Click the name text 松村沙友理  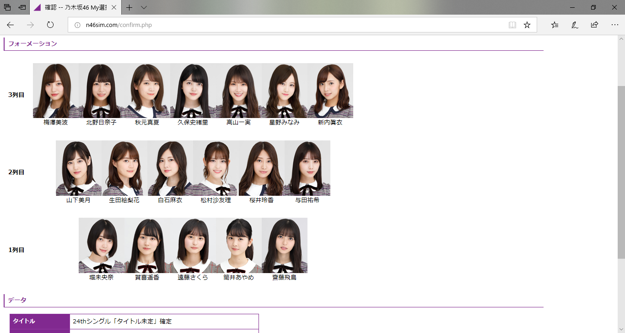coord(216,200)
